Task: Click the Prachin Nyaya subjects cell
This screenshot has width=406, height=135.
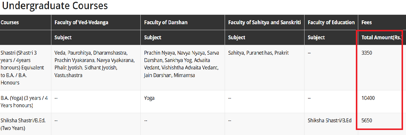Action: 181,64
